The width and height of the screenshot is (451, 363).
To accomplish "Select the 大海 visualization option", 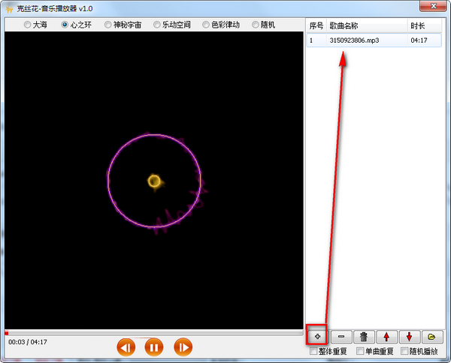I will tap(35, 25).
